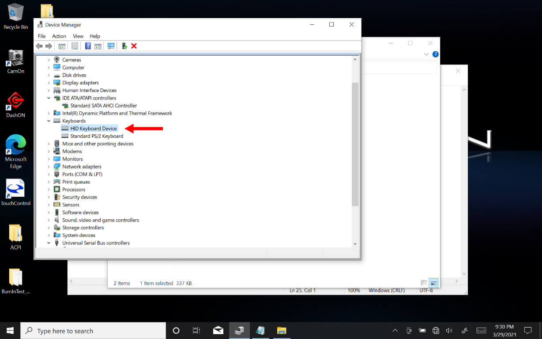Screen dimensions: 542x339
Task: Click the red X Uninstall device icon
Action: point(134,46)
